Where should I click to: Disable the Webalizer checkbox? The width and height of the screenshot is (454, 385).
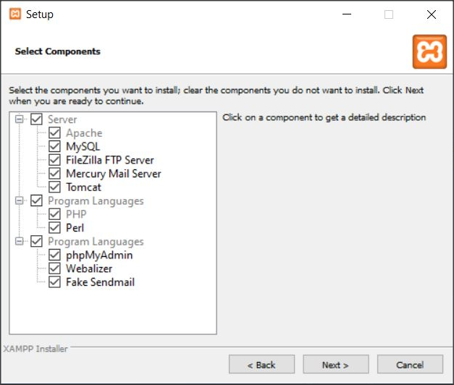pyautogui.click(x=54, y=268)
